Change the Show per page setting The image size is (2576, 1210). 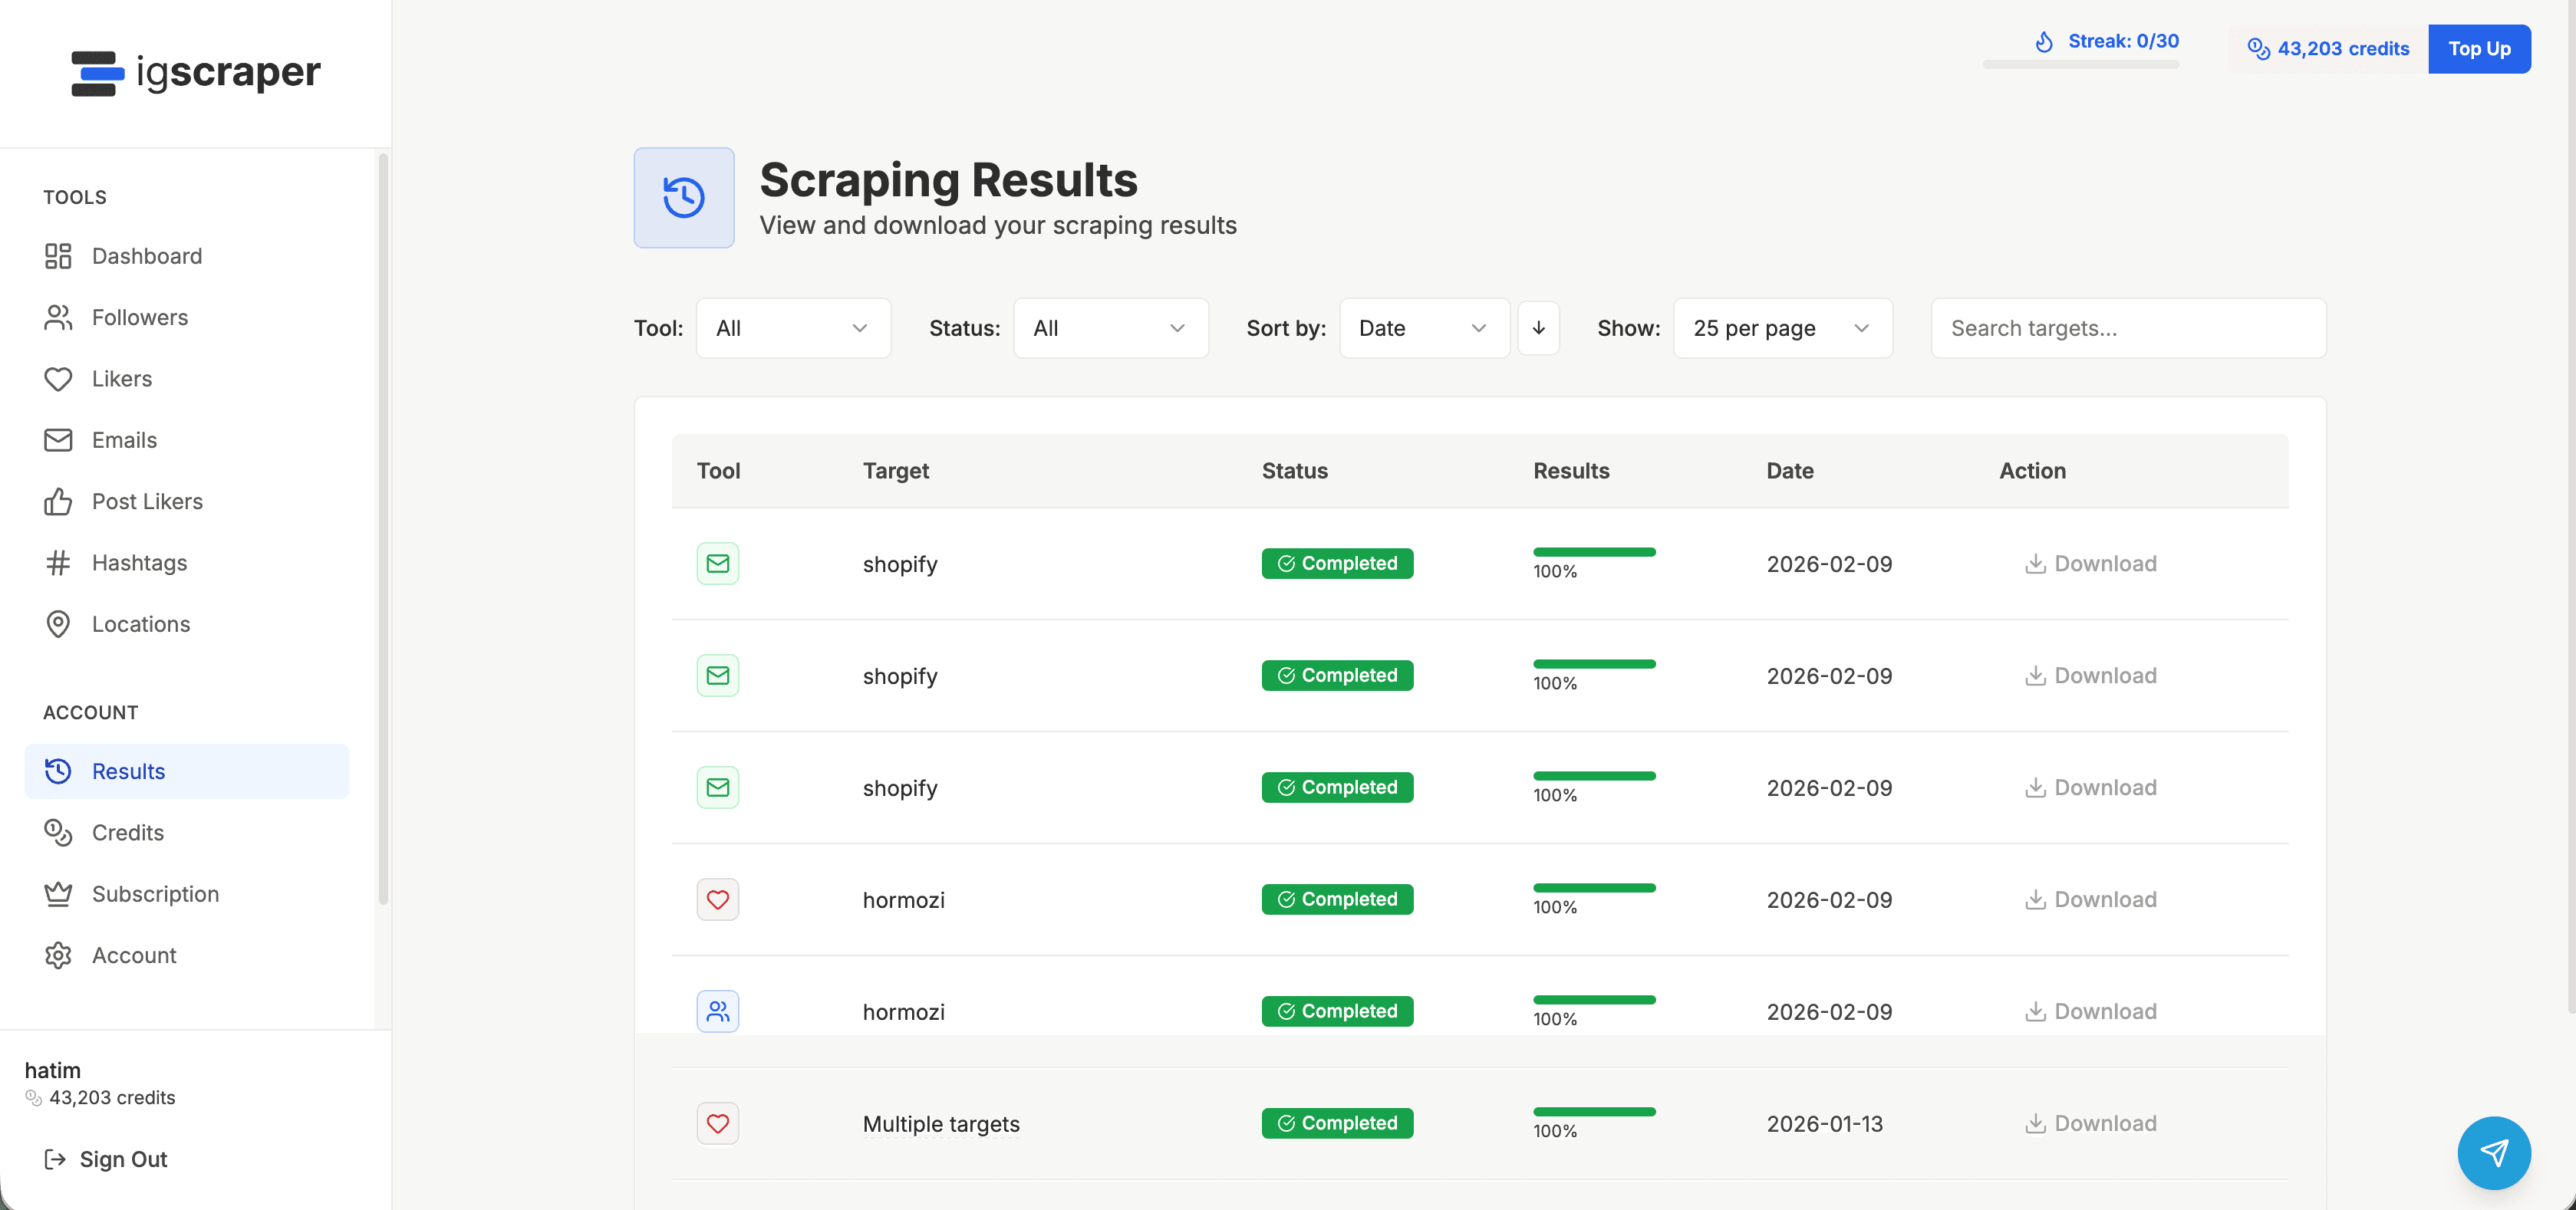click(x=1782, y=327)
